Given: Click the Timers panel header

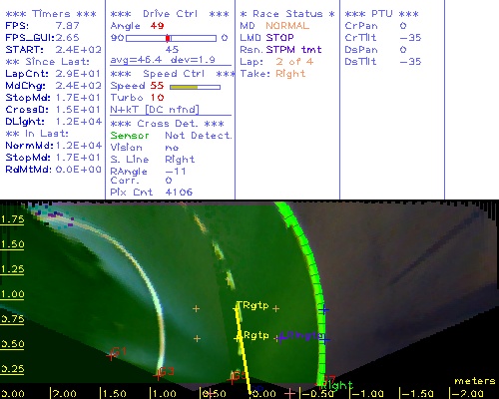Looking at the screenshot, I should (51, 14).
